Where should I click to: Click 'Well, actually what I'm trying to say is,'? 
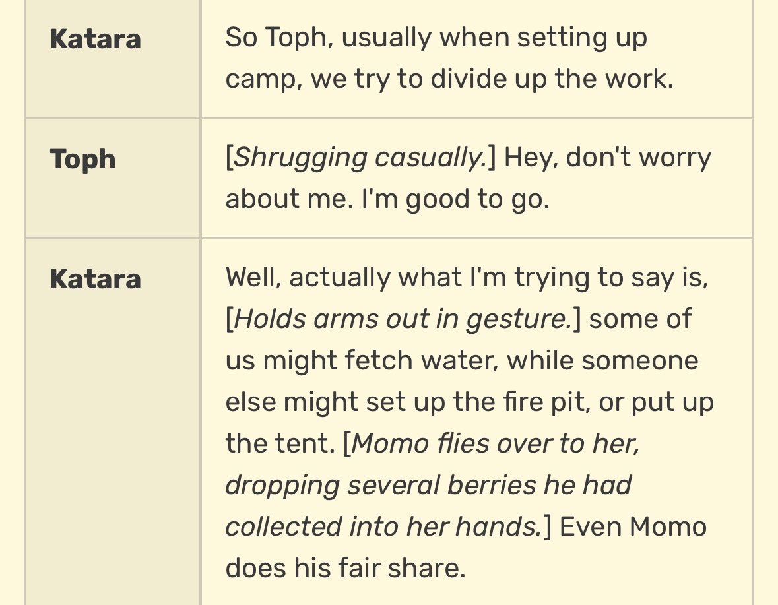[x=467, y=277]
